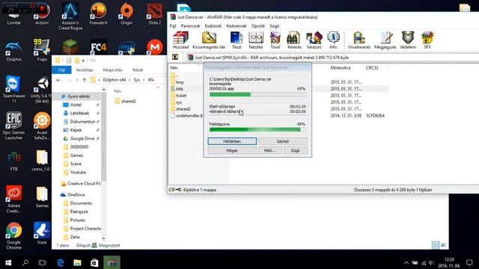Select Asztal in Explorer quick access
Image resolution: width=479 pixels, height=269 pixels.
(x=76, y=105)
